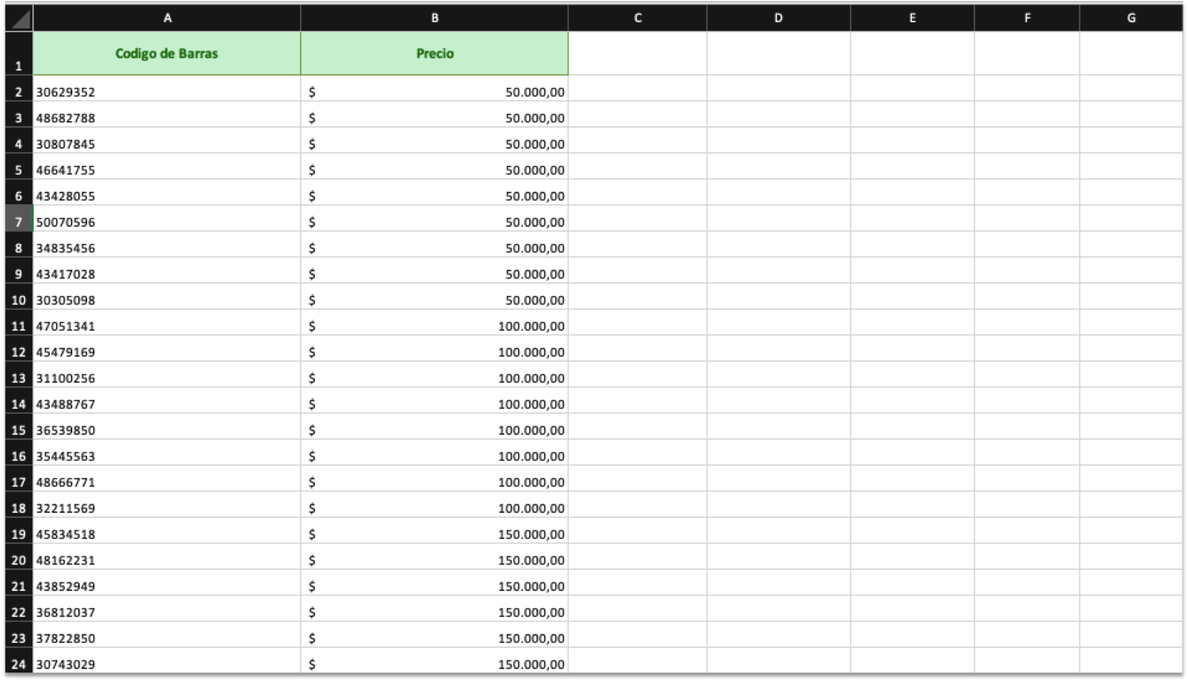Click price cell in row 19

coord(434,534)
